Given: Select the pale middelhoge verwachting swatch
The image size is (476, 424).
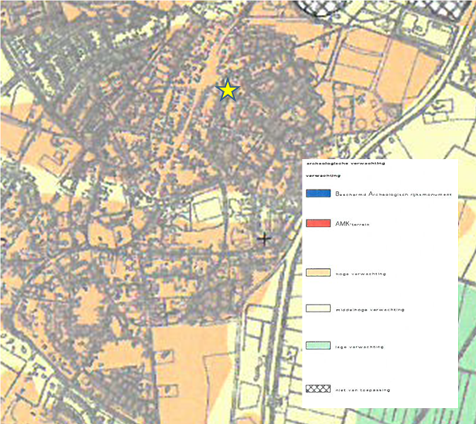Looking at the screenshot, I should (317, 309).
